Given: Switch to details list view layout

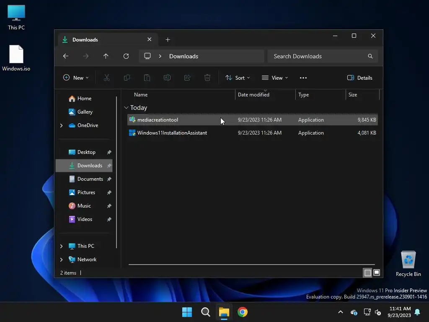Looking at the screenshot, I should click(367, 273).
